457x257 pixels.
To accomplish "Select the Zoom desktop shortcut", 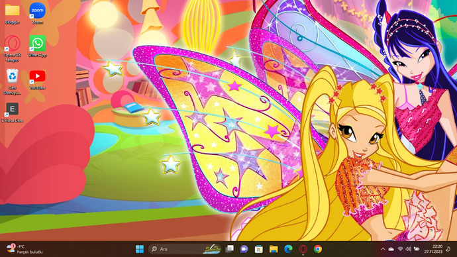I will [37, 13].
